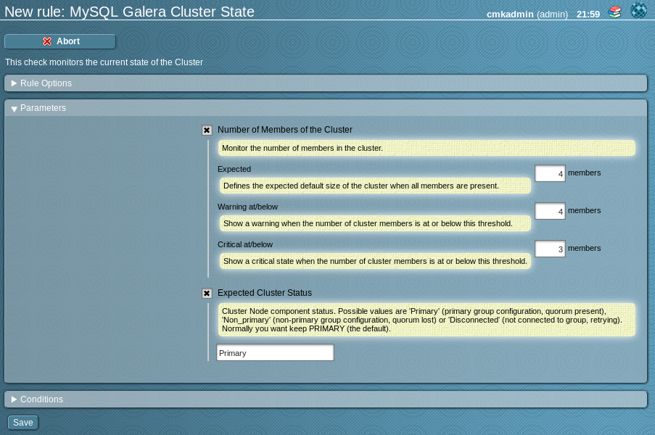Uncheck Expected Cluster Status

(x=207, y=293)
